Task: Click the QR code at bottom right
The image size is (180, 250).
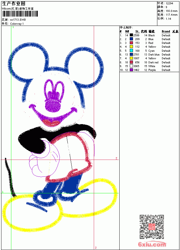Action: tap(152, 226)
